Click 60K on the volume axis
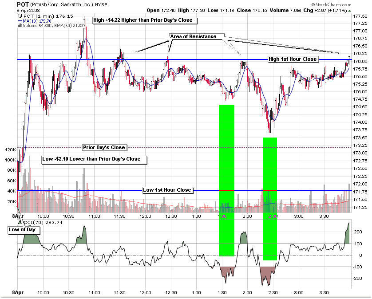 [12, 181]
